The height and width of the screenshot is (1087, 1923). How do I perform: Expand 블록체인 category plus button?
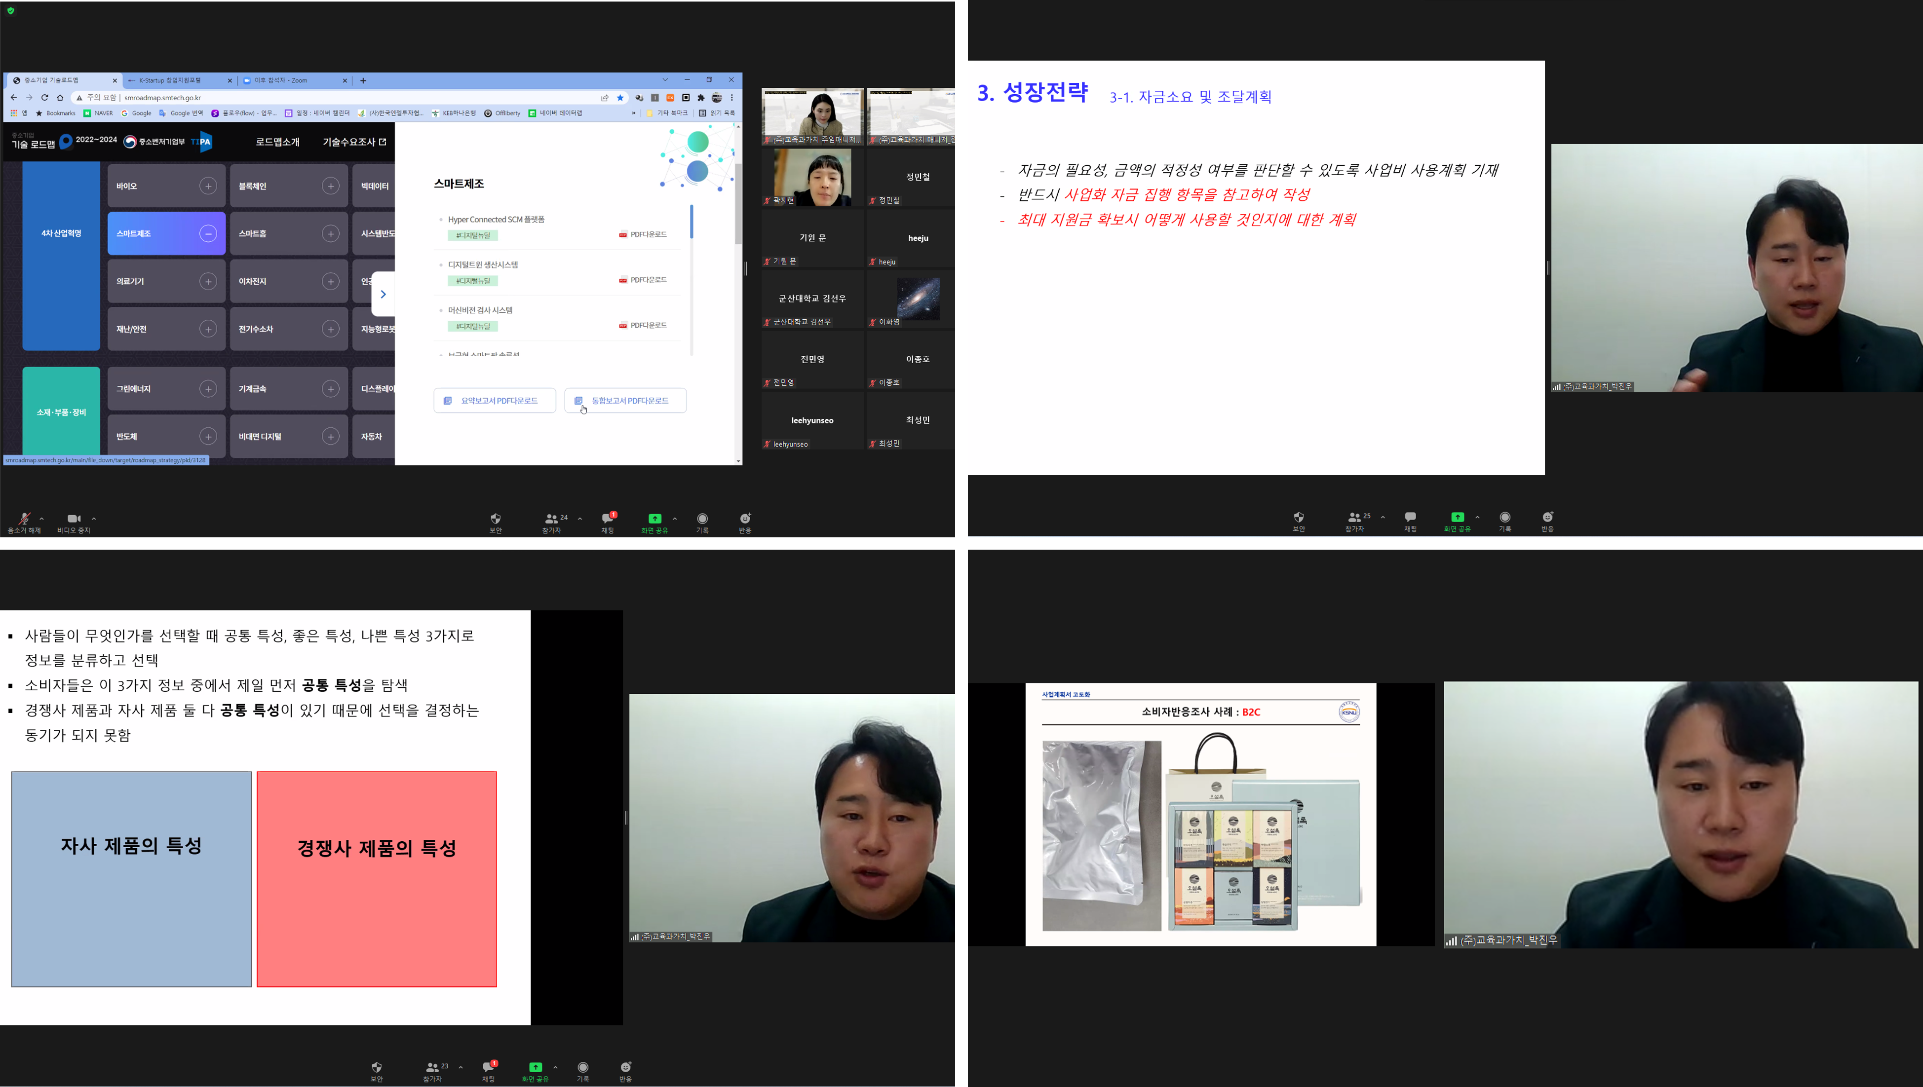(331, 186)
